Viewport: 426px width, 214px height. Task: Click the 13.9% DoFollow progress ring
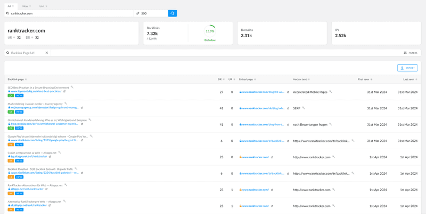[x=210, y=31]
